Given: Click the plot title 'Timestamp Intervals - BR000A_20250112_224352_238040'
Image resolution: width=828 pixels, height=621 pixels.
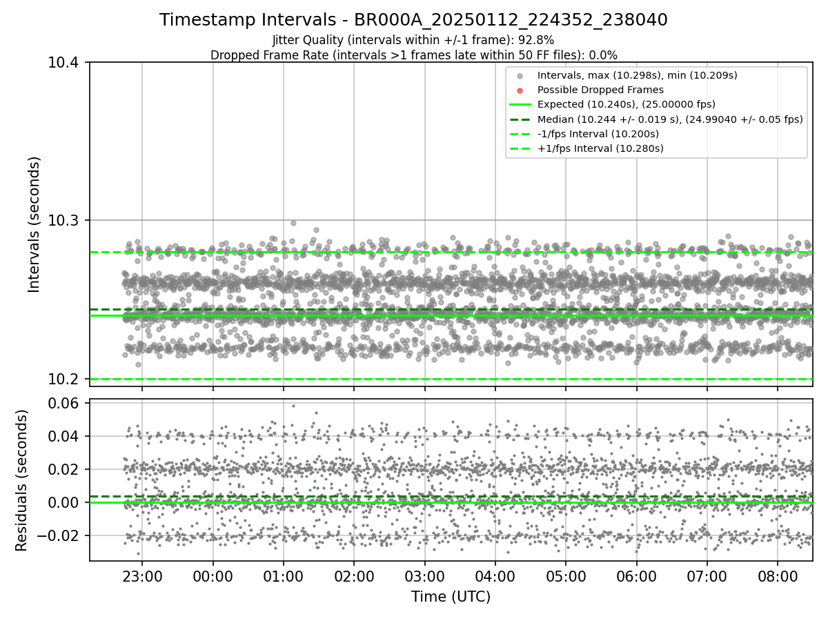Looking at the screenshot, I should [413, 20].
